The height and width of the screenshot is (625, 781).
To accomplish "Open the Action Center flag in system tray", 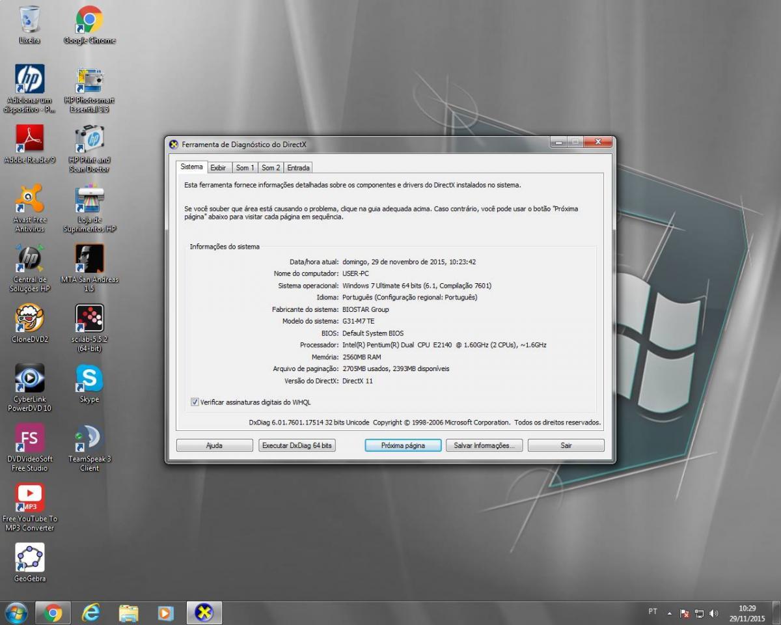I will (685, 613).
